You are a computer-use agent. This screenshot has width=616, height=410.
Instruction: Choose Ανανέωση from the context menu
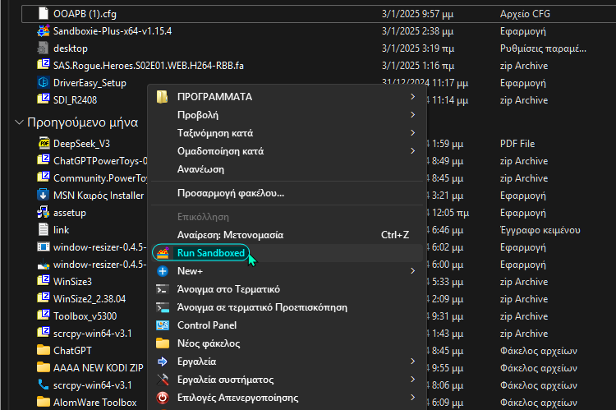[x=287, y=169]
